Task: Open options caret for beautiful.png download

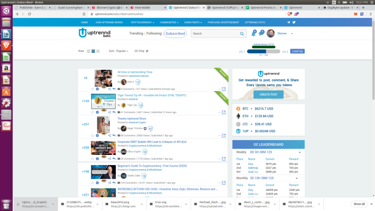Action: click(142, 204)
